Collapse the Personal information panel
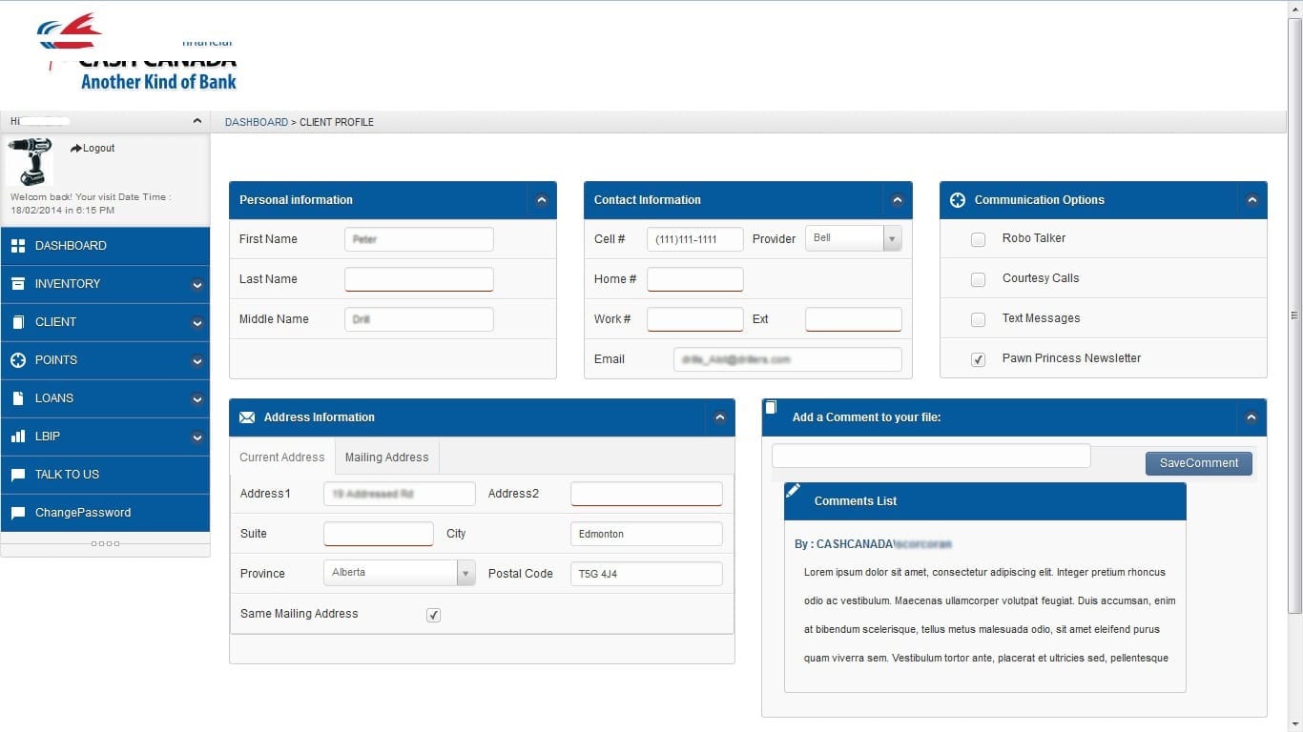Viewport: 1303px width, 732px height. [x=541, y=200]
